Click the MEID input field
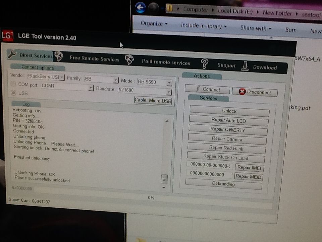The width and height of the screenshot is (322, 242). coord(209,174)
